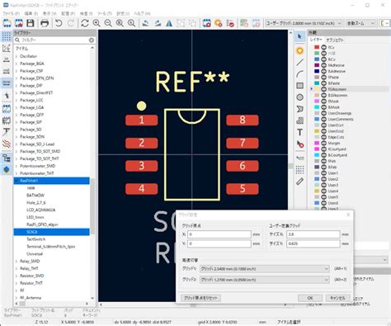Viewport: 391px width, 326px height.
Task: Click the print icon
Action: 45,23
